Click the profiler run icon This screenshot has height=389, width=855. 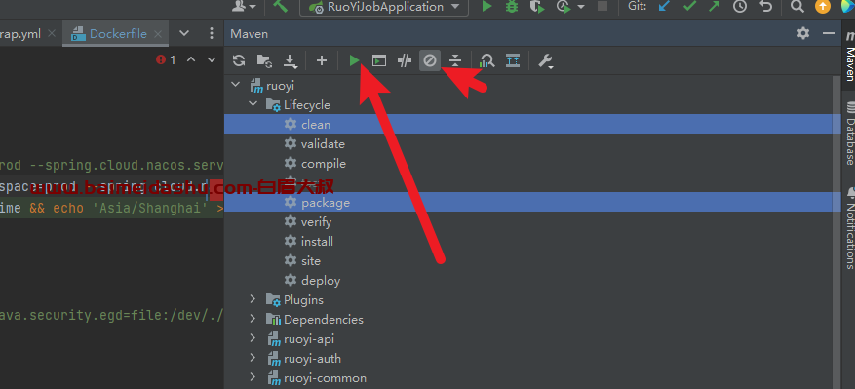point(563,6)
